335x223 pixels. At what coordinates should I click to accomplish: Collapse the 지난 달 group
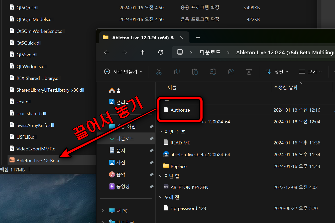[161, 176]
